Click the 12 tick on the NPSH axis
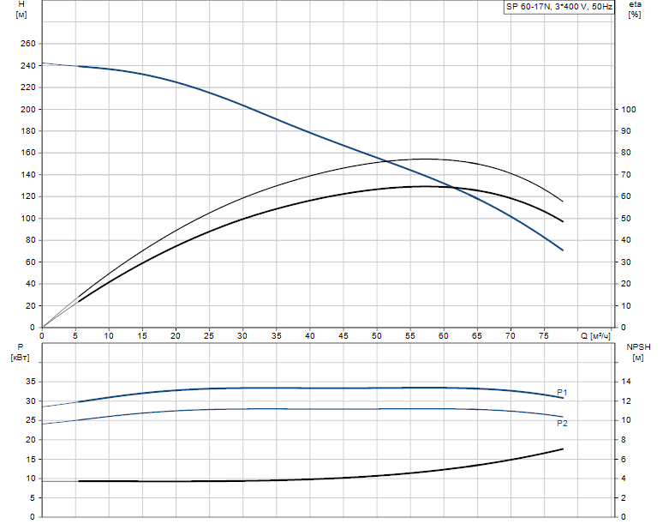 [626, 401]
